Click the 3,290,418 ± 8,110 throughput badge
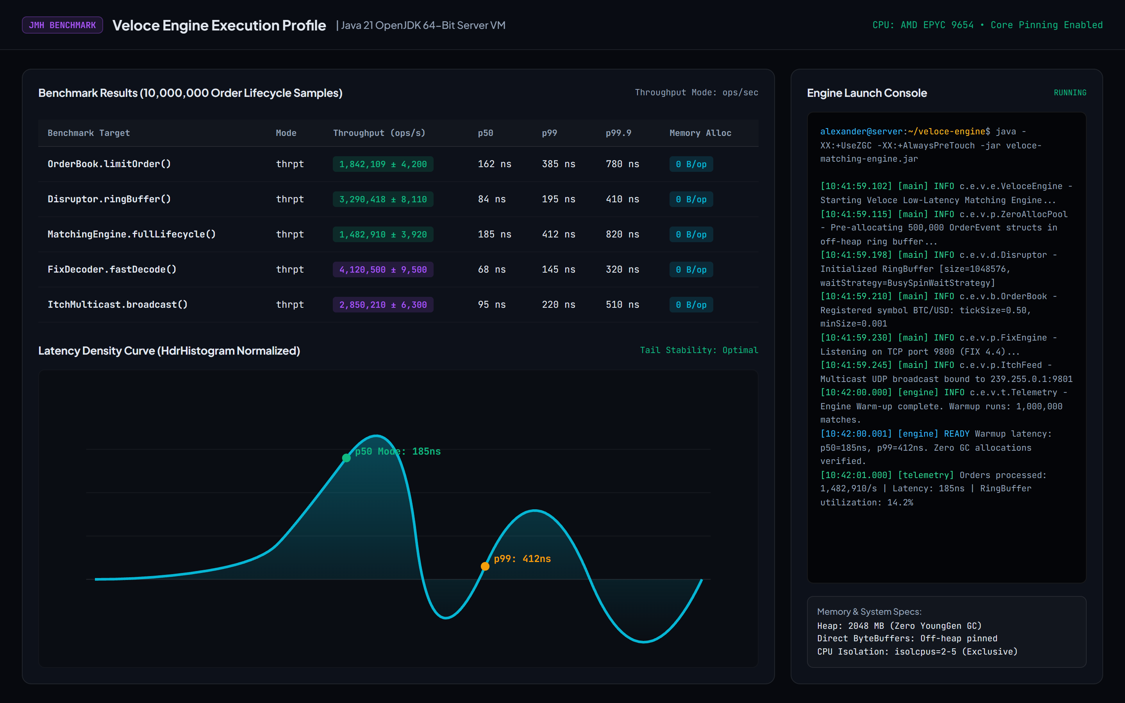This screenshot has width=1125, height=703. pos(383,199)
